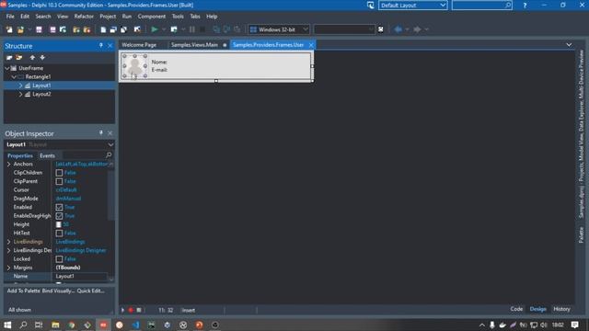Close the Samples.Providers.Frames.User tab
The image size is (589, 331).
tap(311, 45)
